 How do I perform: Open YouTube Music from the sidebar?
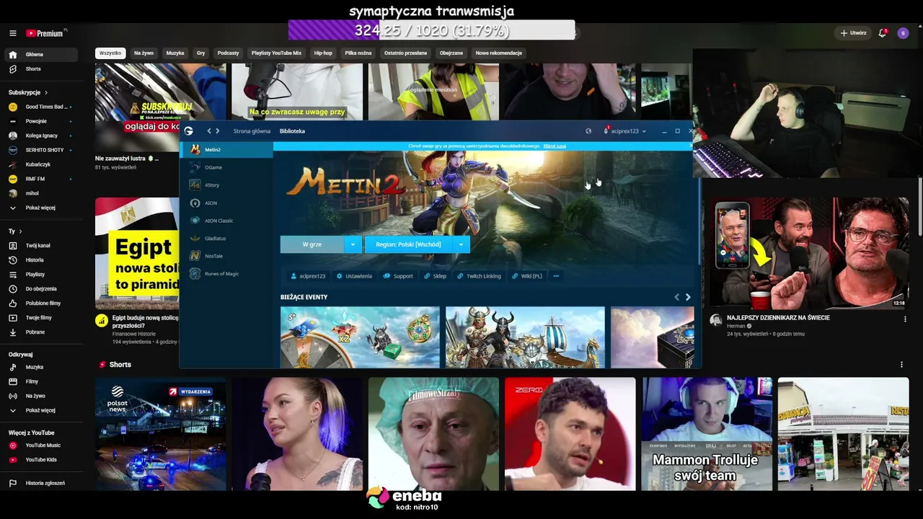click(x=43, y=445)
